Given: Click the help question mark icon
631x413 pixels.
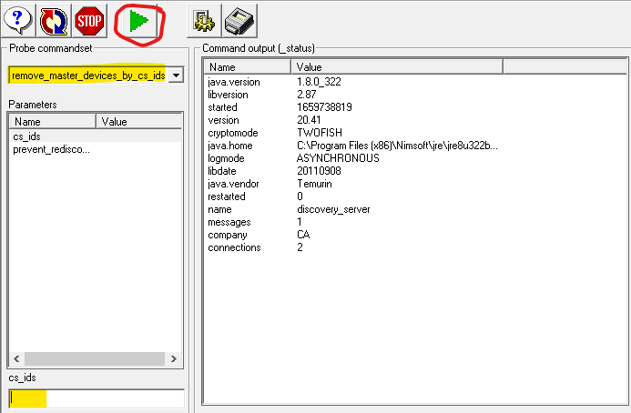Looking at the screenshot, I should point(18,20).
